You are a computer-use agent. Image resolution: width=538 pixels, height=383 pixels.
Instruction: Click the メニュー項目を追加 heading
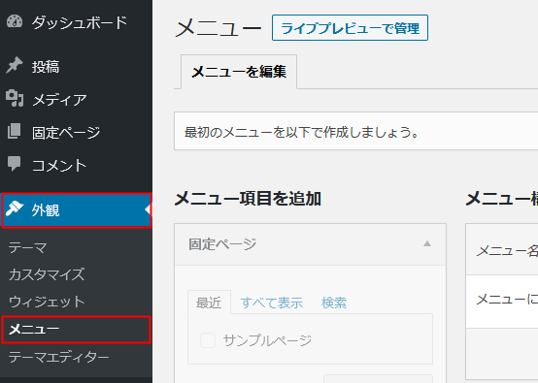tap(248, 199)
